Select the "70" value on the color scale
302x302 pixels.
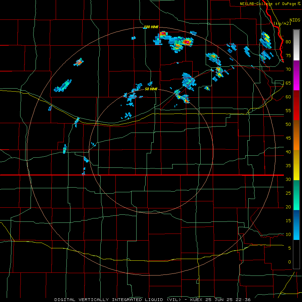[x=288, y=69]
